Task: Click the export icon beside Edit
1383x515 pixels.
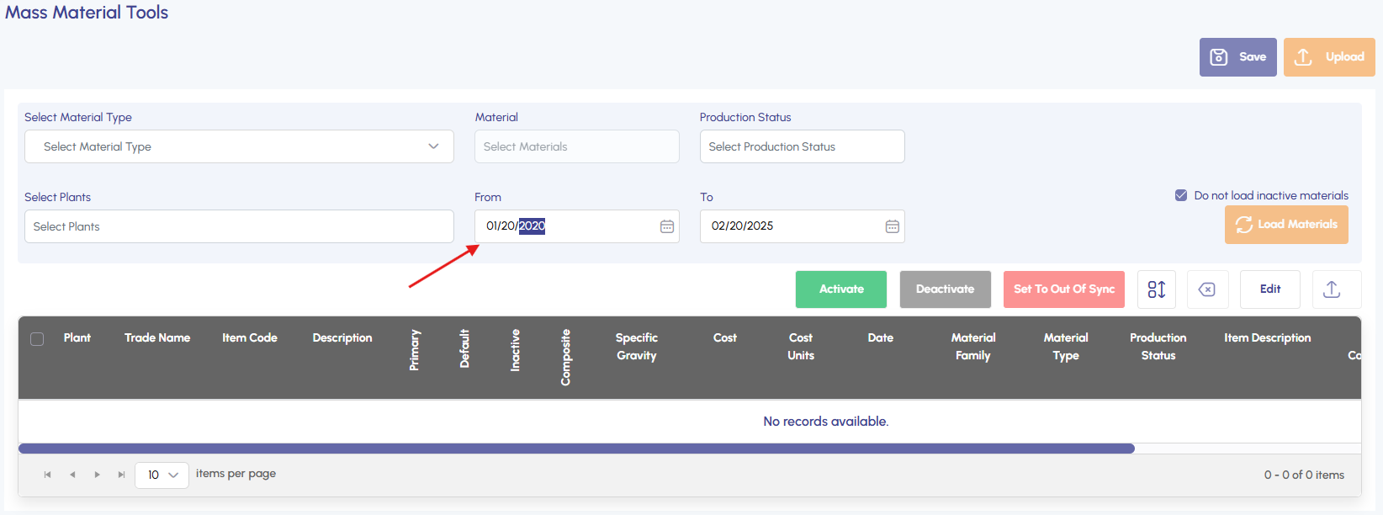Action: pos(1331,289)
